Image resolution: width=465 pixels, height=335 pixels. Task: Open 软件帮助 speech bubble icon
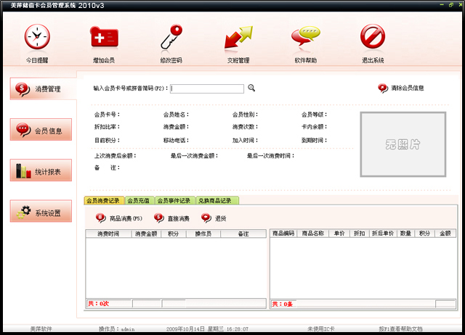(x=305, y=37)
